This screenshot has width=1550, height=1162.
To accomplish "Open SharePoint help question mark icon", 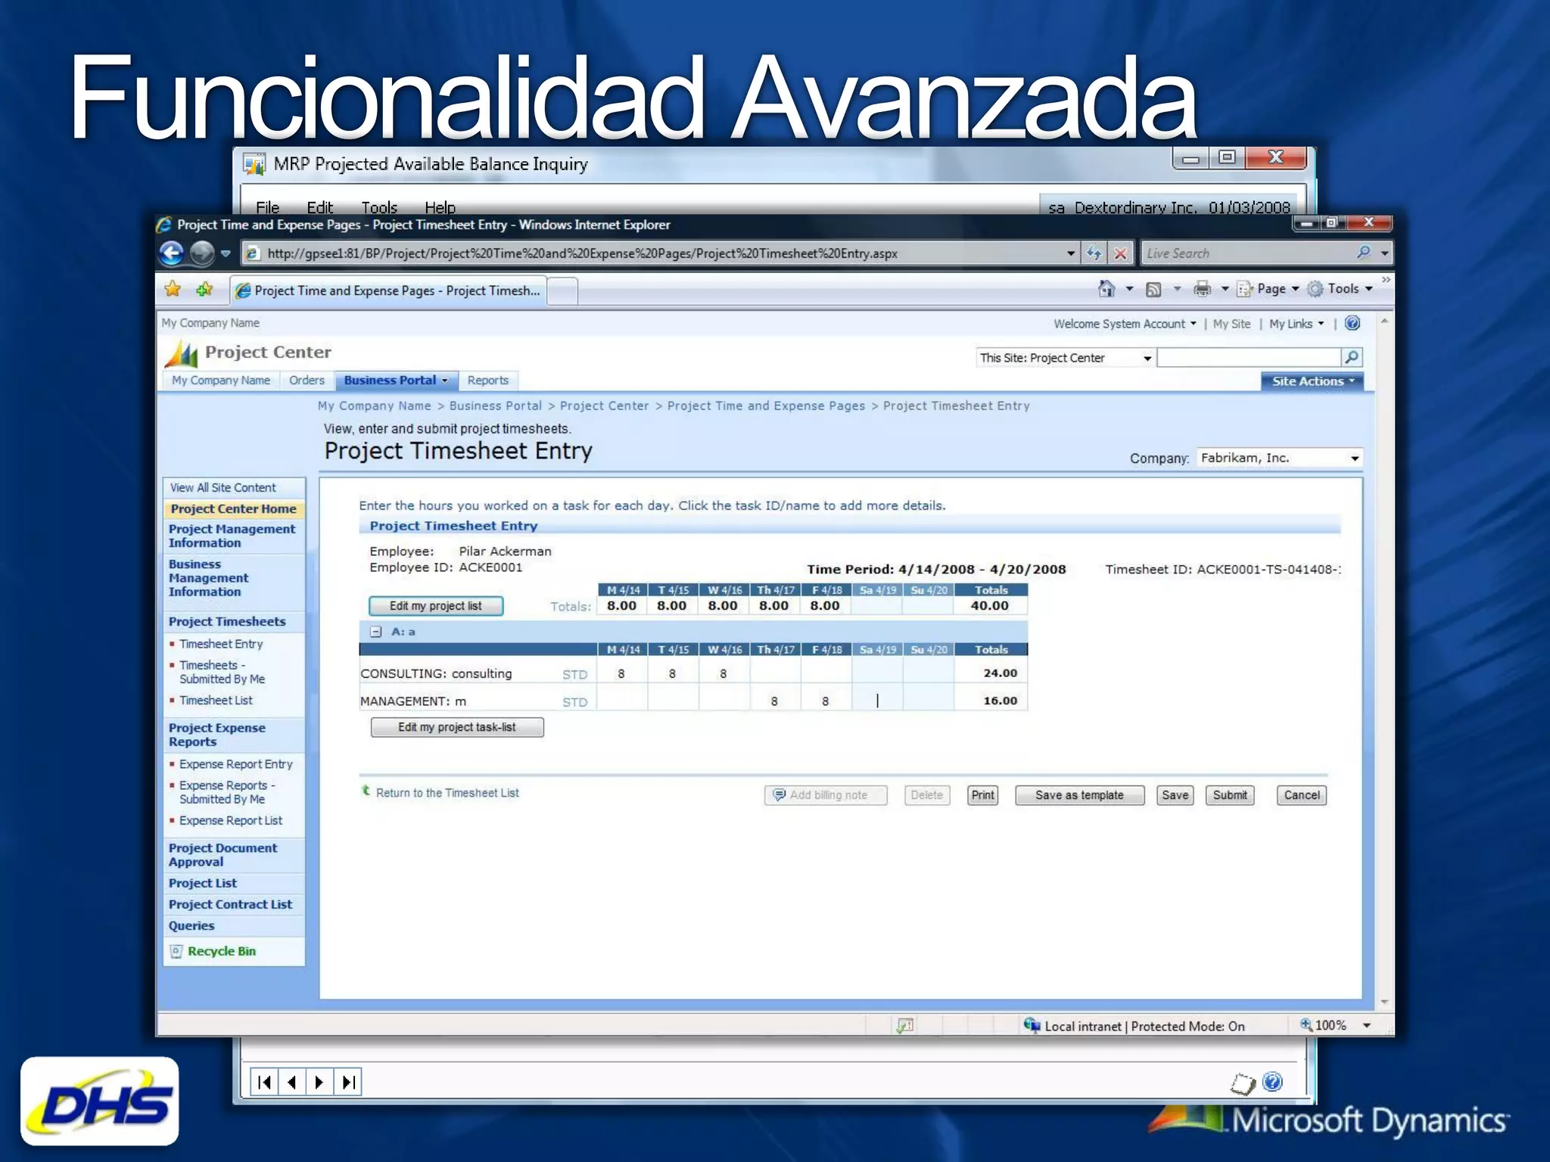I will (1352, 323).
